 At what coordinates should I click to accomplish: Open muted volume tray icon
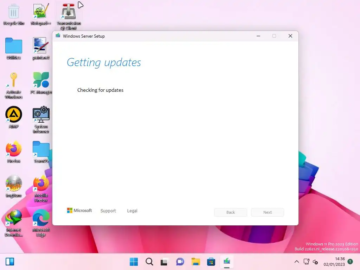(315, 262)
